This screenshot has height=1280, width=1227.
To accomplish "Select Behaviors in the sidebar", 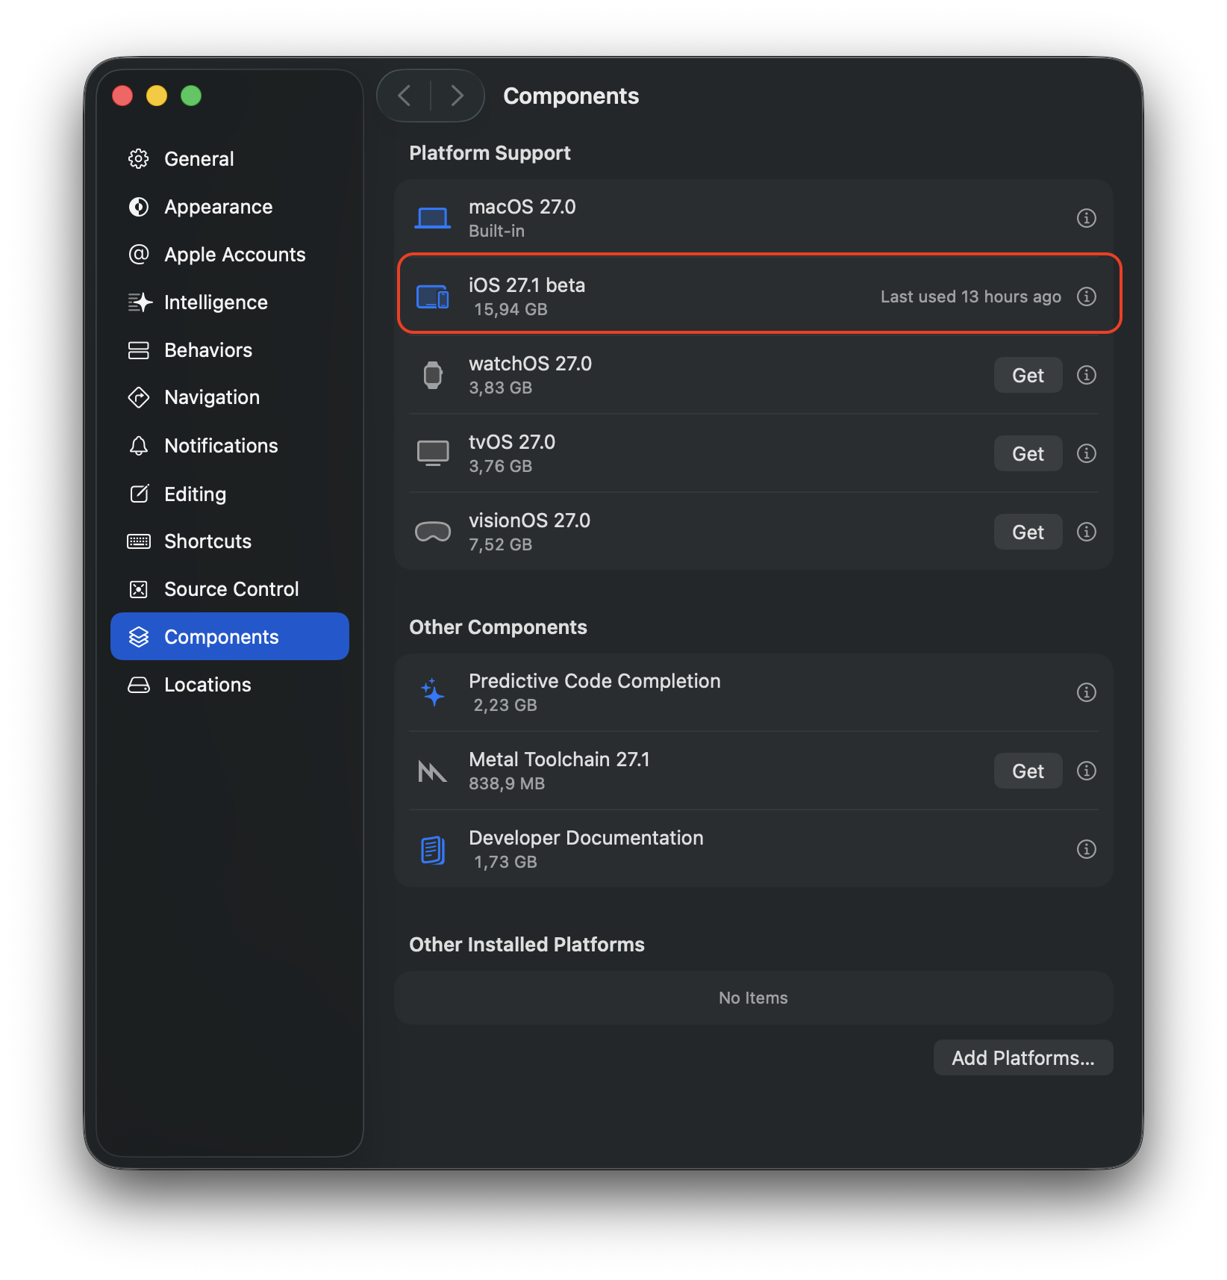I will [x=230, y=350].
